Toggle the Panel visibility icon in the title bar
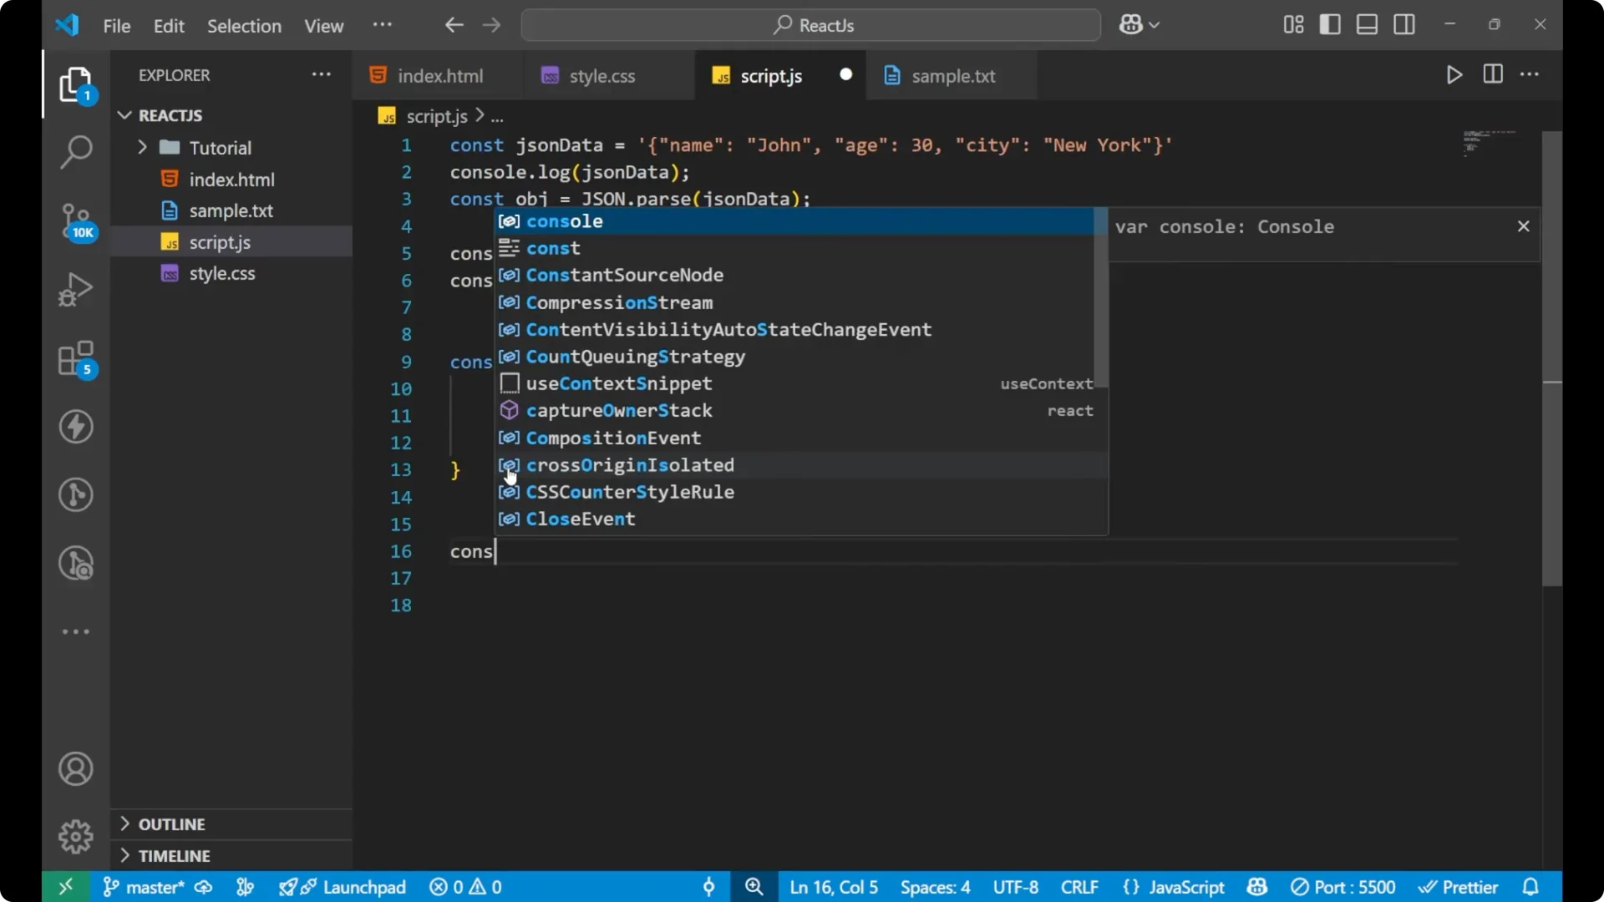The image size is (1604, 902). 1367,24
